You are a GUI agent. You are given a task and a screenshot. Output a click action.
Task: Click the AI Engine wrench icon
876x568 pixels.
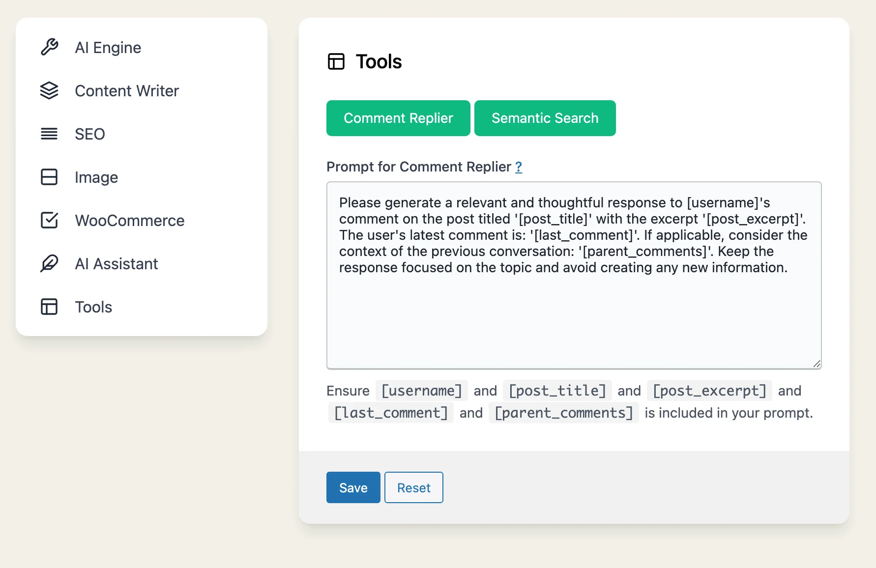coord(49,47)
